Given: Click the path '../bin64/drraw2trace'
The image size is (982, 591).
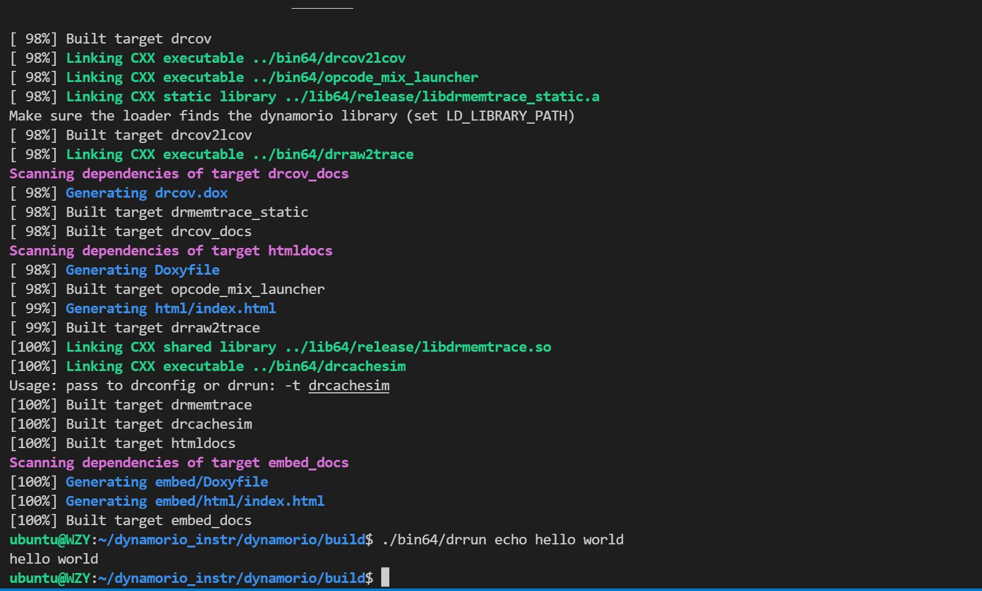Looking at the screenshot, I should coord(333,155).
